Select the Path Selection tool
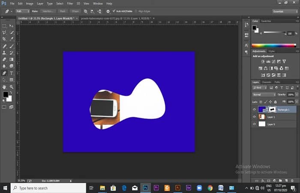This screenshot has height=193, width=300. pos(4,80)
